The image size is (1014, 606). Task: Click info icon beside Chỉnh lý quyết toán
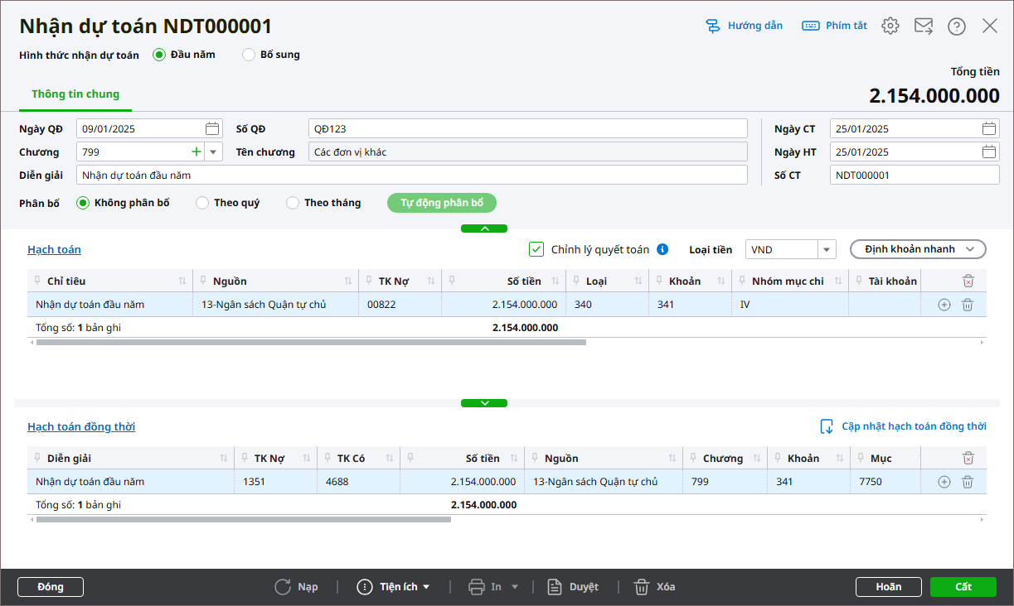point(662,249)
